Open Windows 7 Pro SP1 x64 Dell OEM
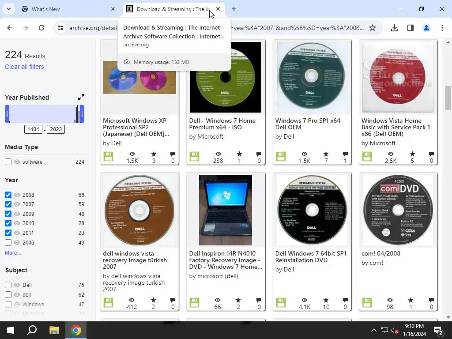 pyautogui.click(x=308, y=124)
